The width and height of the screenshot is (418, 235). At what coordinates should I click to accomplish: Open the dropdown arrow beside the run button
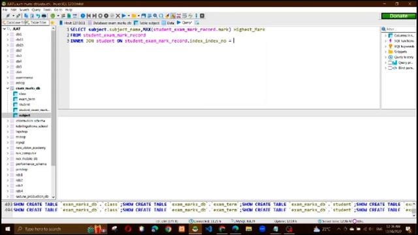129,16
